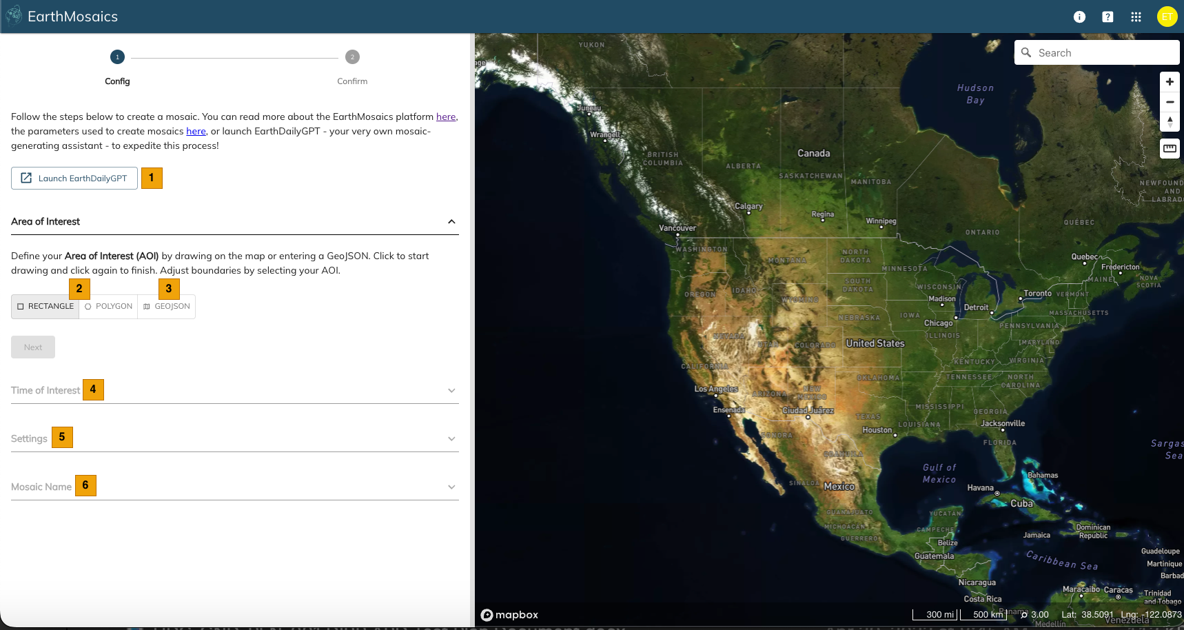Click Detroit on the map
Screen dimensions: 1184x630
[x=976, y=307]
